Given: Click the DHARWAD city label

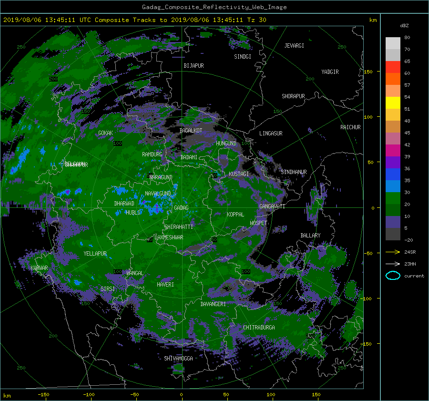Looking at the screenshot, I should click(x=124, y=204).
